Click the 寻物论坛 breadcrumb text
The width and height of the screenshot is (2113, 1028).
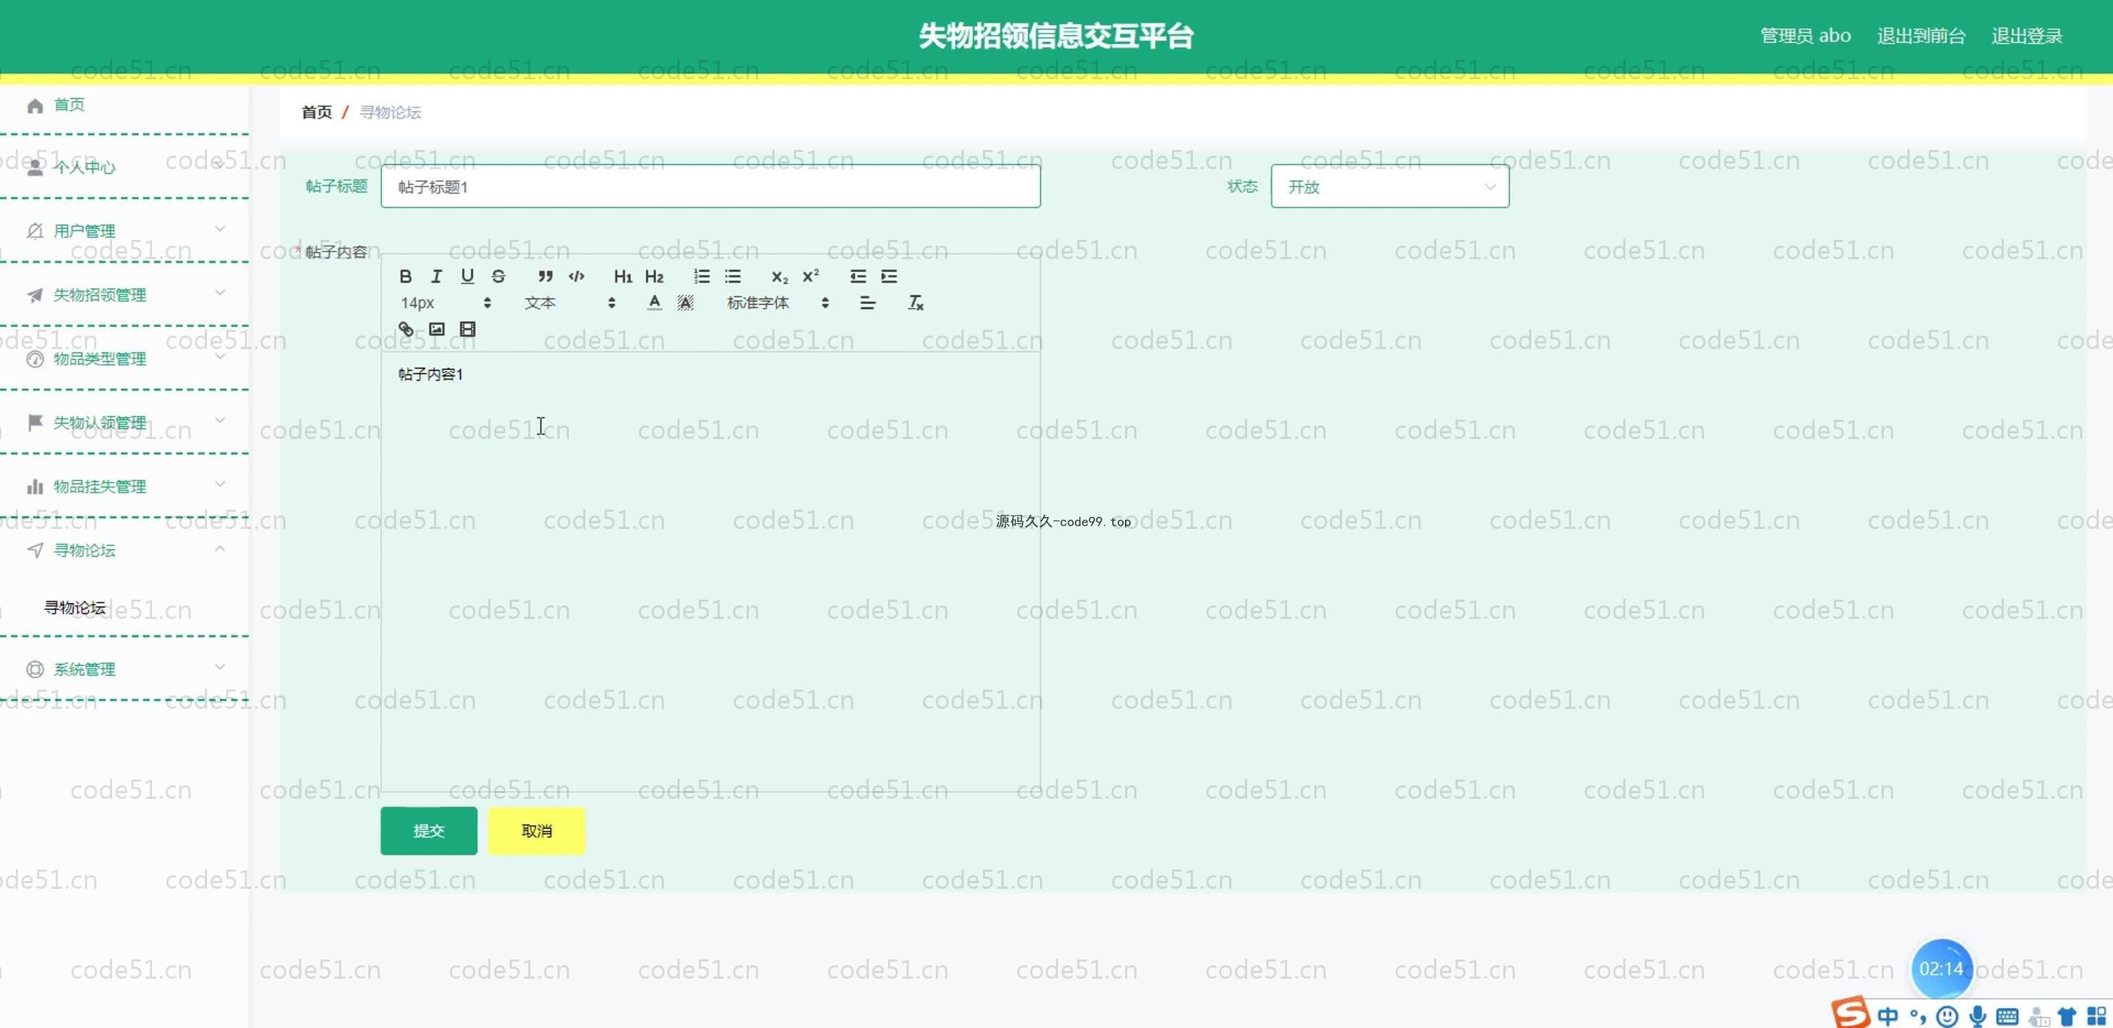coord(390,112)
